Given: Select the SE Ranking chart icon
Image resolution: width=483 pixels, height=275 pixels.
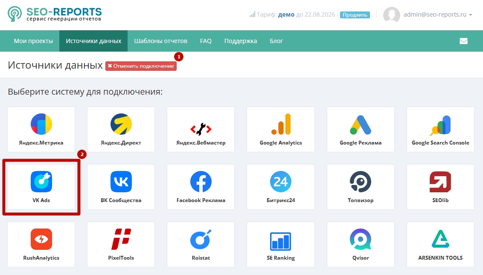Looking at the screenshot, I should pyautogui.click(x=281, y=241).
